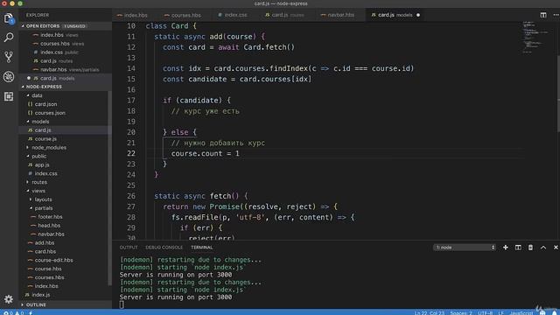Change encoding via UTF-8 status
Image resolution: width=560 pixels, height=315 pixels.
[x=486, y=313]
